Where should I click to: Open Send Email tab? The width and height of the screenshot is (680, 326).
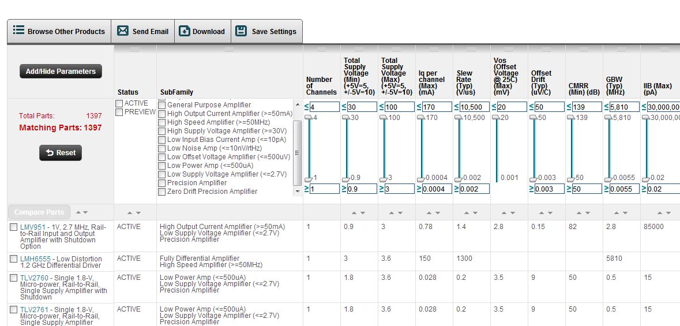click(x=142, y=31)
